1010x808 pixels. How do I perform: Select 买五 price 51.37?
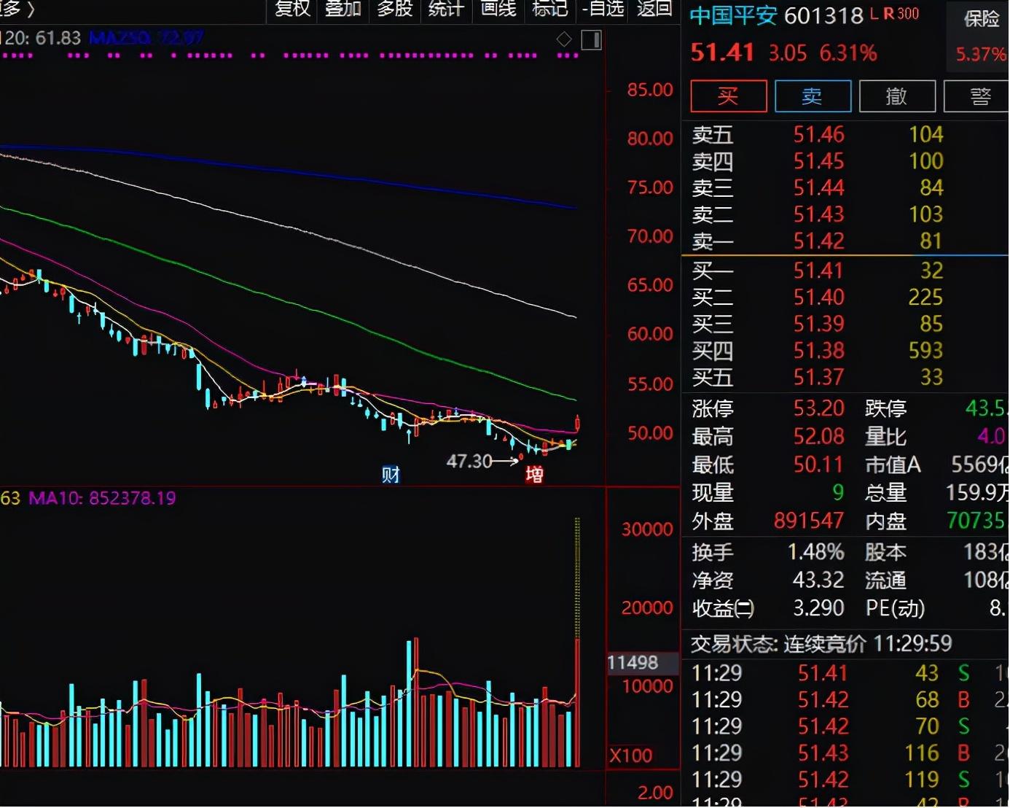point(818,378)
